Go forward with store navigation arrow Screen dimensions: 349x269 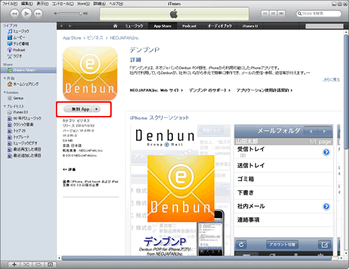point(70,26)
